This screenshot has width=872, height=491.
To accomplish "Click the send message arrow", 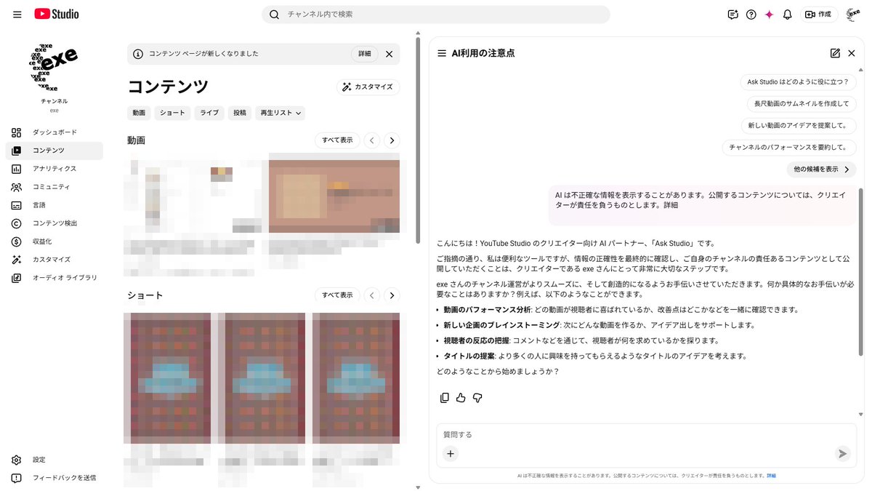I will (x=842, y=453).
